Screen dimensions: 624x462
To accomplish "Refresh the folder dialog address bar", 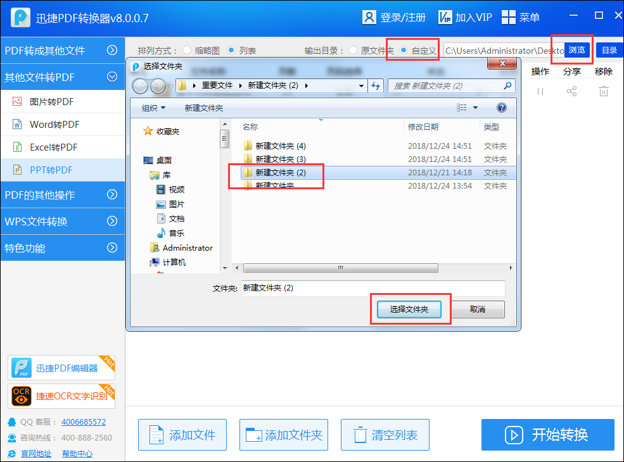I will coord(376,86).
